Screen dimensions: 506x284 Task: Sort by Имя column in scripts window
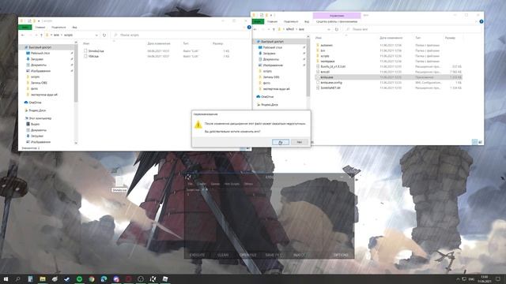click(x=86, y=43)
